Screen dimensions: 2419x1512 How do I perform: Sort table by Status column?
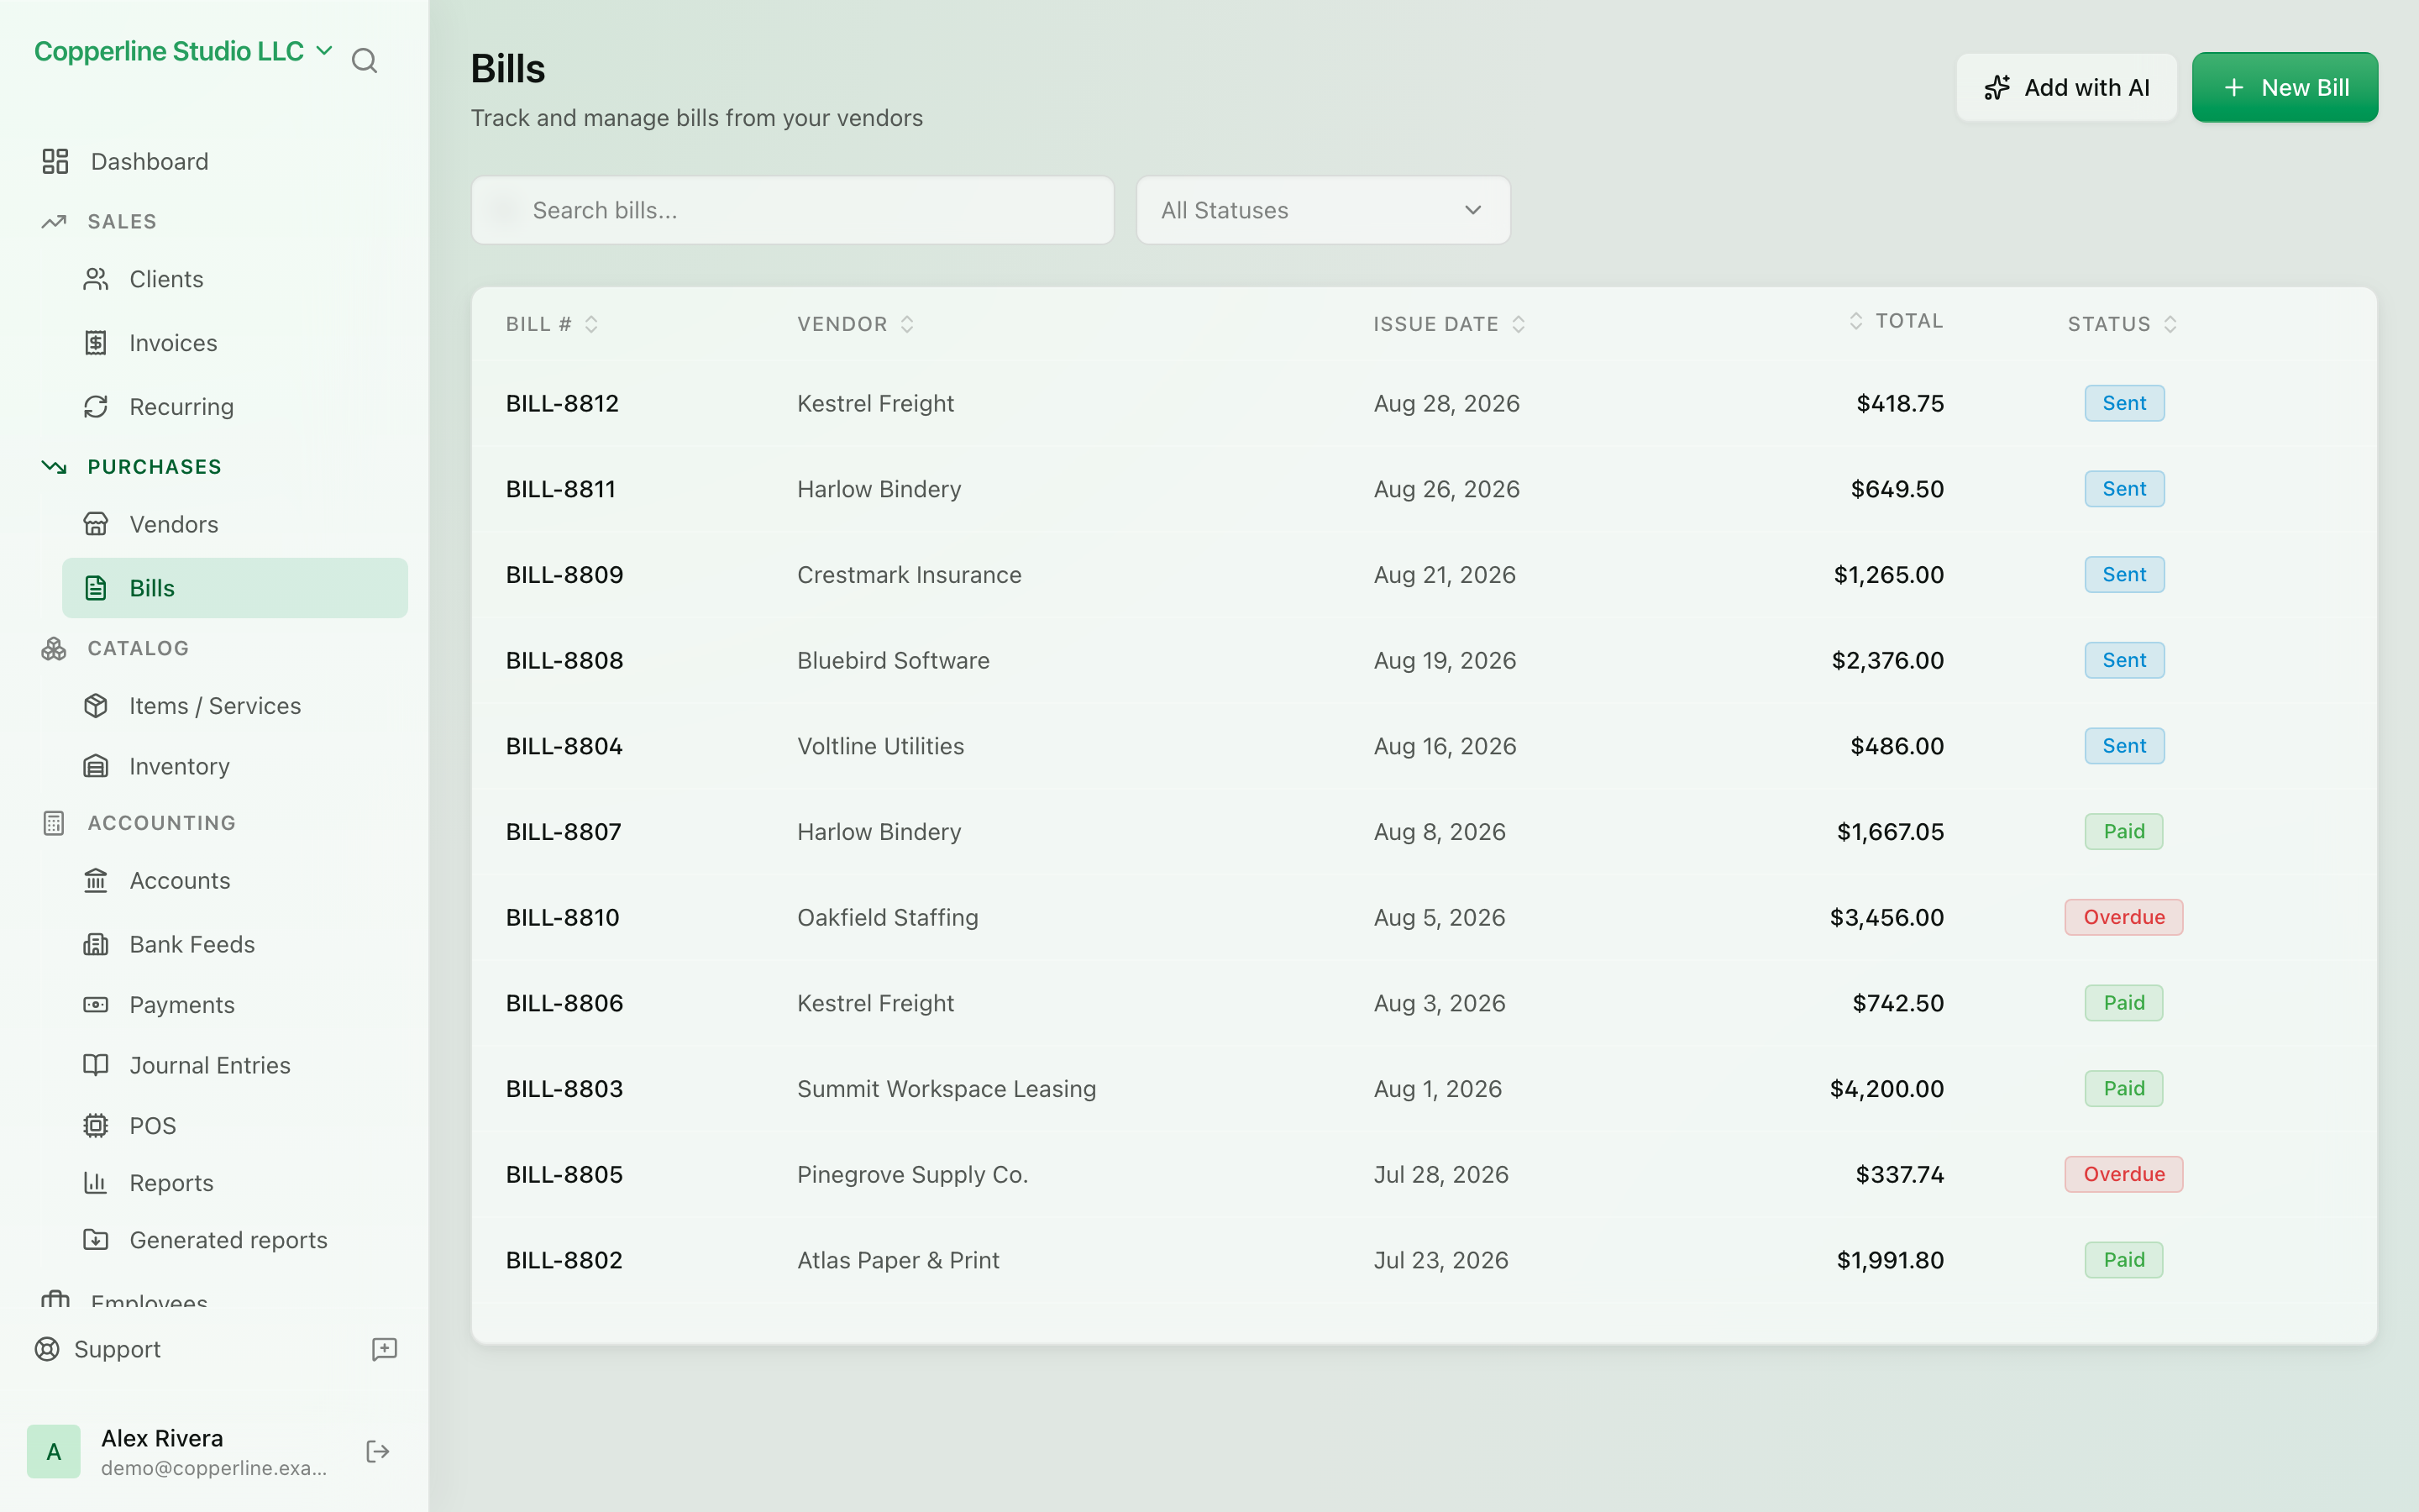(2123, 324)
